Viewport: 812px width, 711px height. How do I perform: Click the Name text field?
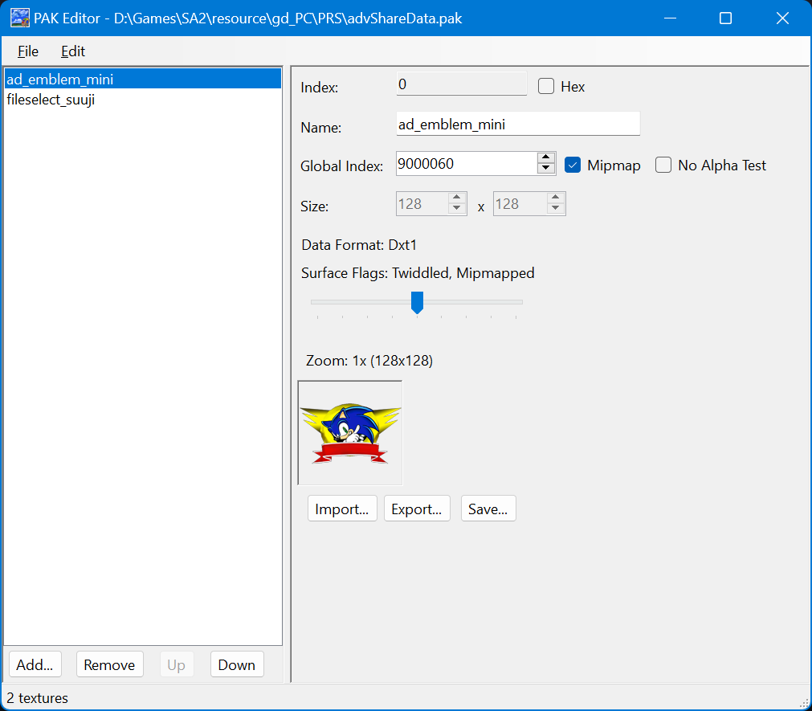tap(517, 125)
